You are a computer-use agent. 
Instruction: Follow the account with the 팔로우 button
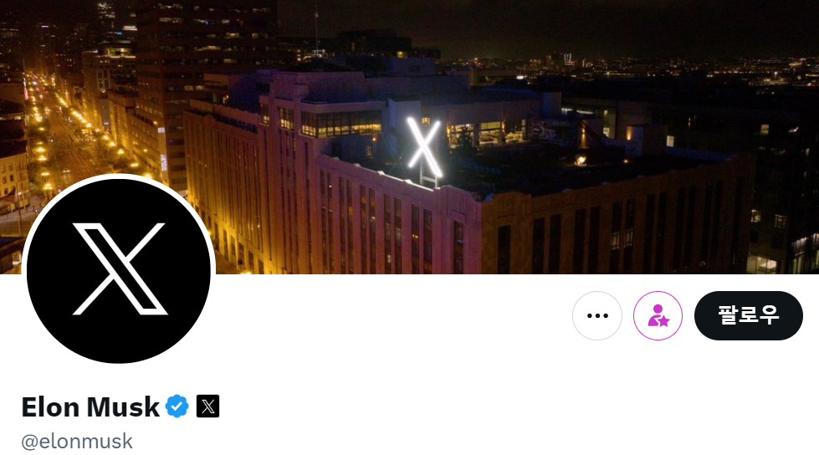pos(749,315)
